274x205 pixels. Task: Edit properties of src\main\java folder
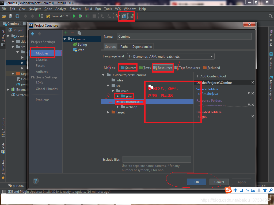click(x=249, y=93)
